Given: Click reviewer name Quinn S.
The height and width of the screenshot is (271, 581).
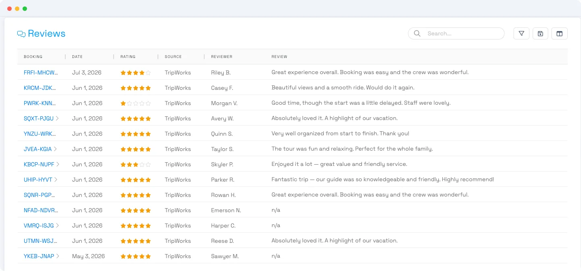Looking at the screenshot, I should coord(222,134).
